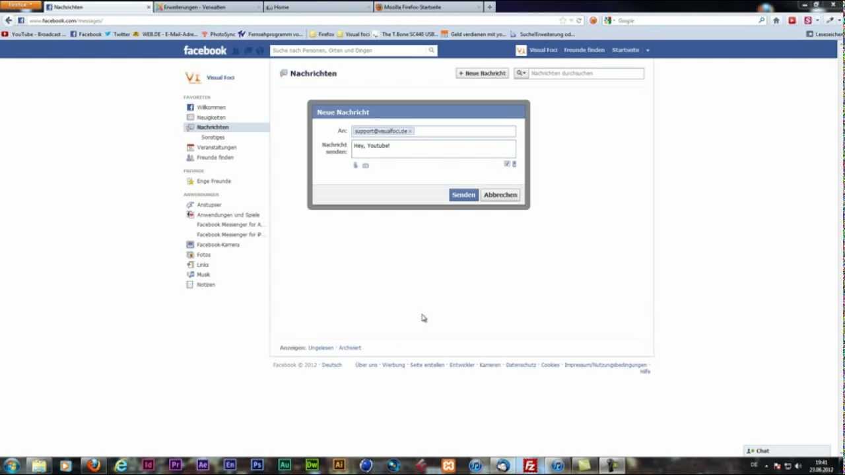Viewport: 845px width, 475px height.
Task: Open friend requests icon in Facebook header
Action: tap(236, 50)
